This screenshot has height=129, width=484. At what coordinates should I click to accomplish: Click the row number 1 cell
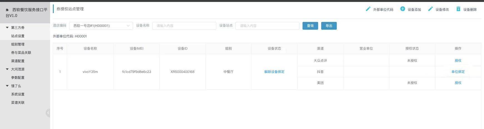[60, 72]
